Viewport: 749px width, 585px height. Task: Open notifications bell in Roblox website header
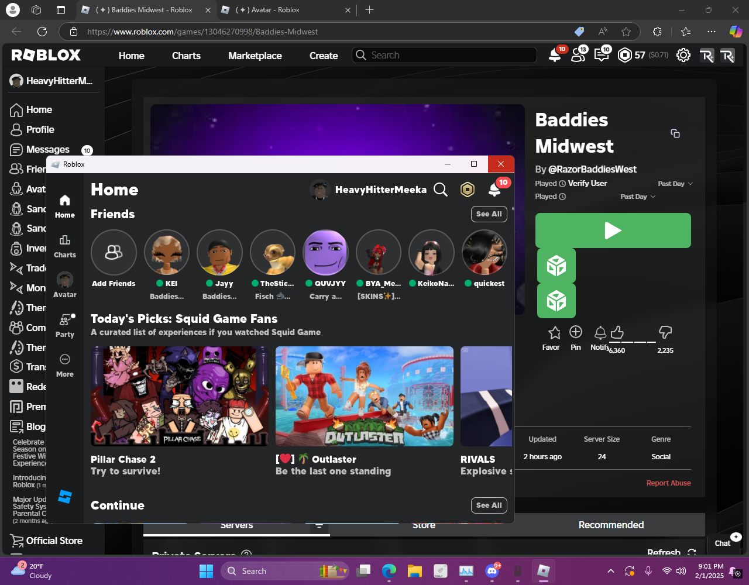pos(554,56)
